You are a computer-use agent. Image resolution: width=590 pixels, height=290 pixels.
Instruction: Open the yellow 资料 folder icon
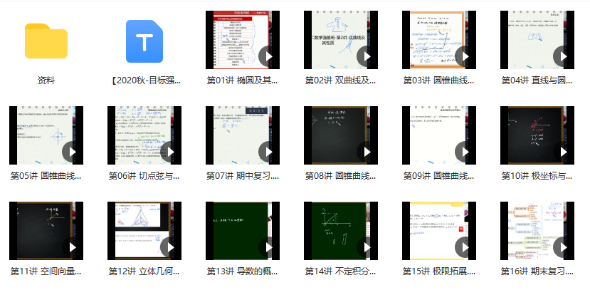[46, 41]
